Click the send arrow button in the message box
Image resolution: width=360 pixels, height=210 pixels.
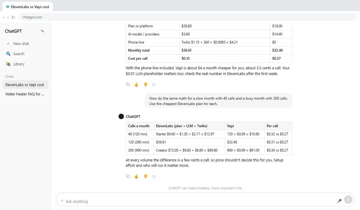click(348, 199)
